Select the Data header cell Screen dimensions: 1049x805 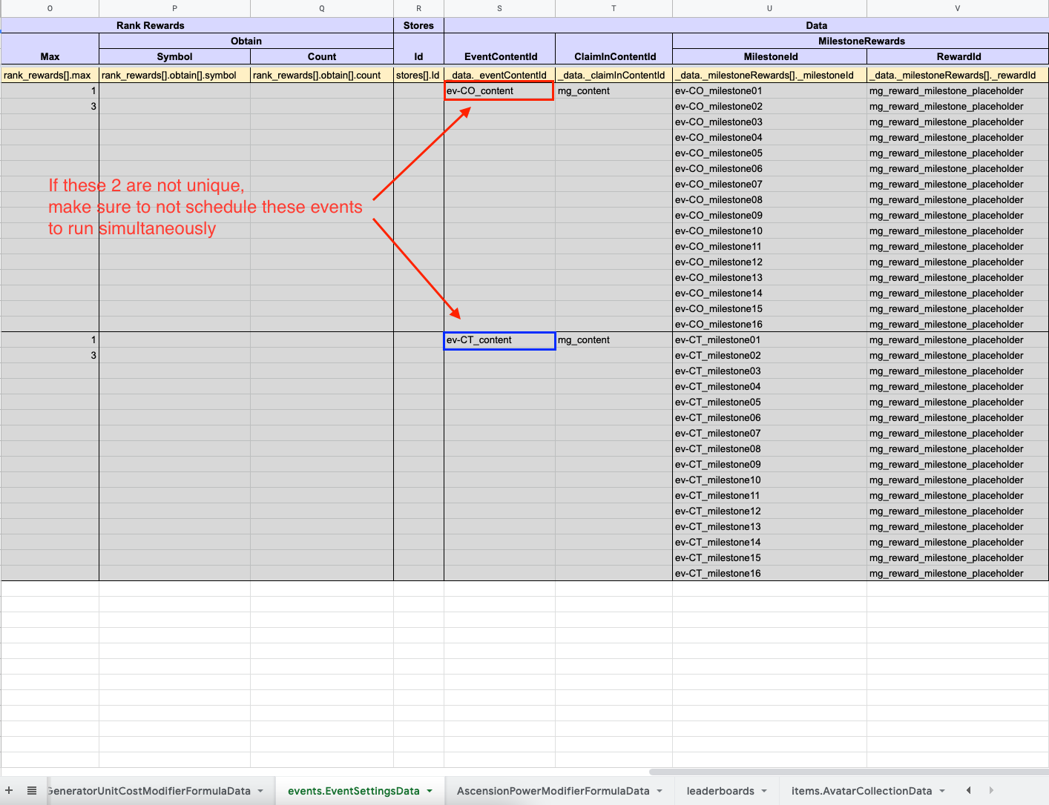coord(746,25)
